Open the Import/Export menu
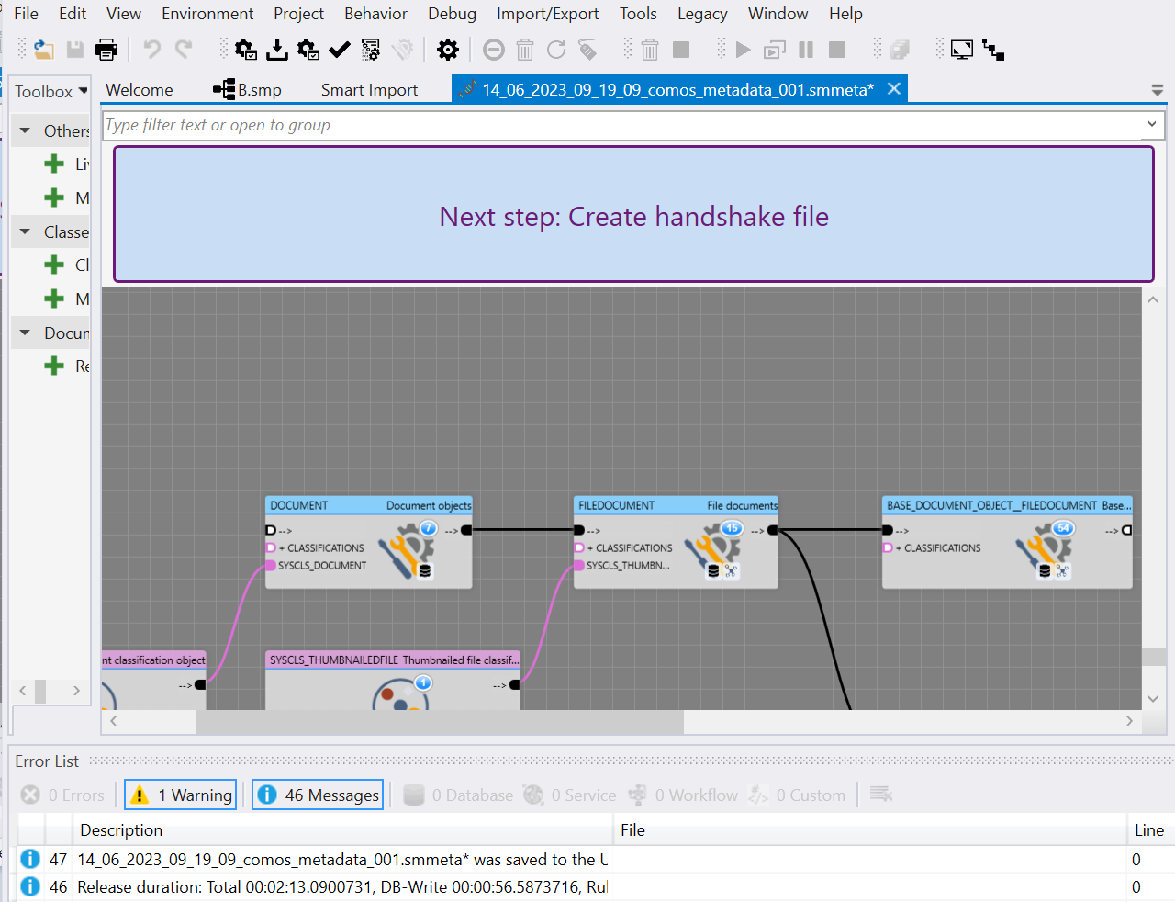This screenshot has width=1175, height=902. tap(547, 14)
